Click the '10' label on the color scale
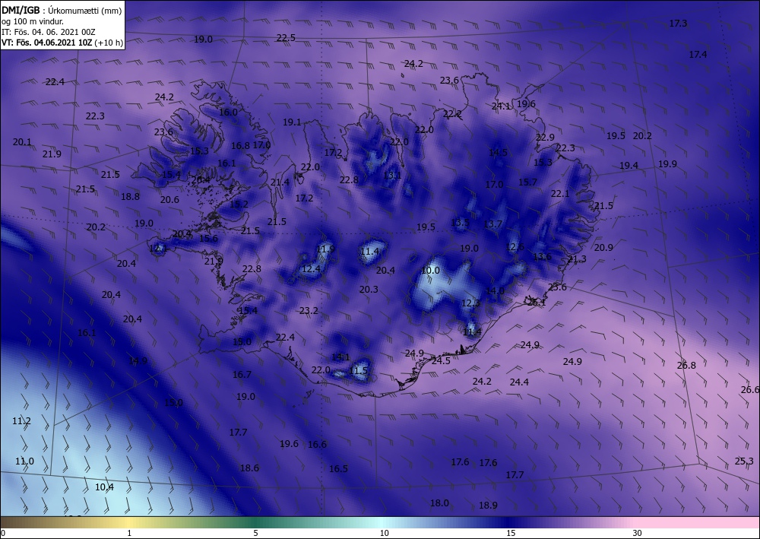760x539 pixels. 384,533
